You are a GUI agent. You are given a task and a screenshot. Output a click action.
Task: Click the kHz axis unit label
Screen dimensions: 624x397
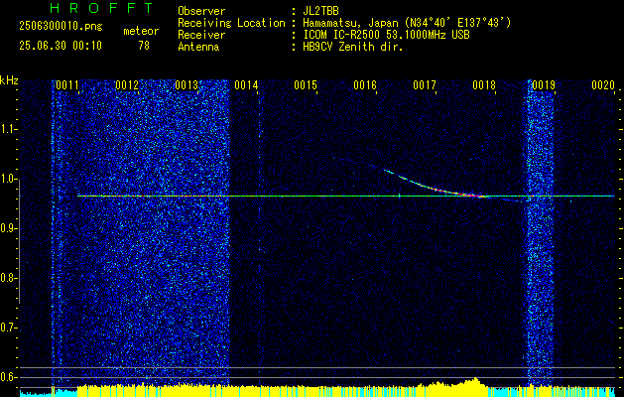9,80
